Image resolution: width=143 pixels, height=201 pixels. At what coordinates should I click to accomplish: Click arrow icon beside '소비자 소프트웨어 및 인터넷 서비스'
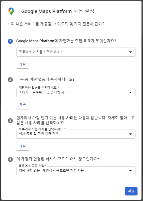pyautogui.click(x=130, y=93)
